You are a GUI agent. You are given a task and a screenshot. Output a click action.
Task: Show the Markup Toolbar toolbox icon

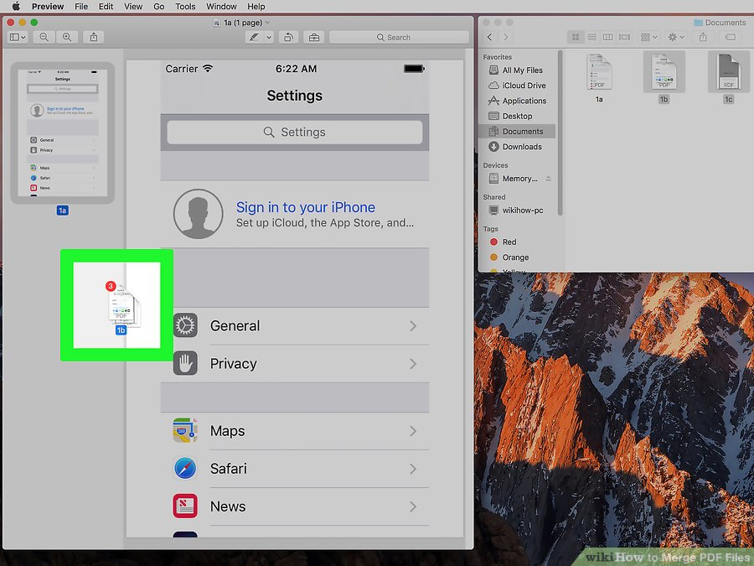[x=314, y=37]
